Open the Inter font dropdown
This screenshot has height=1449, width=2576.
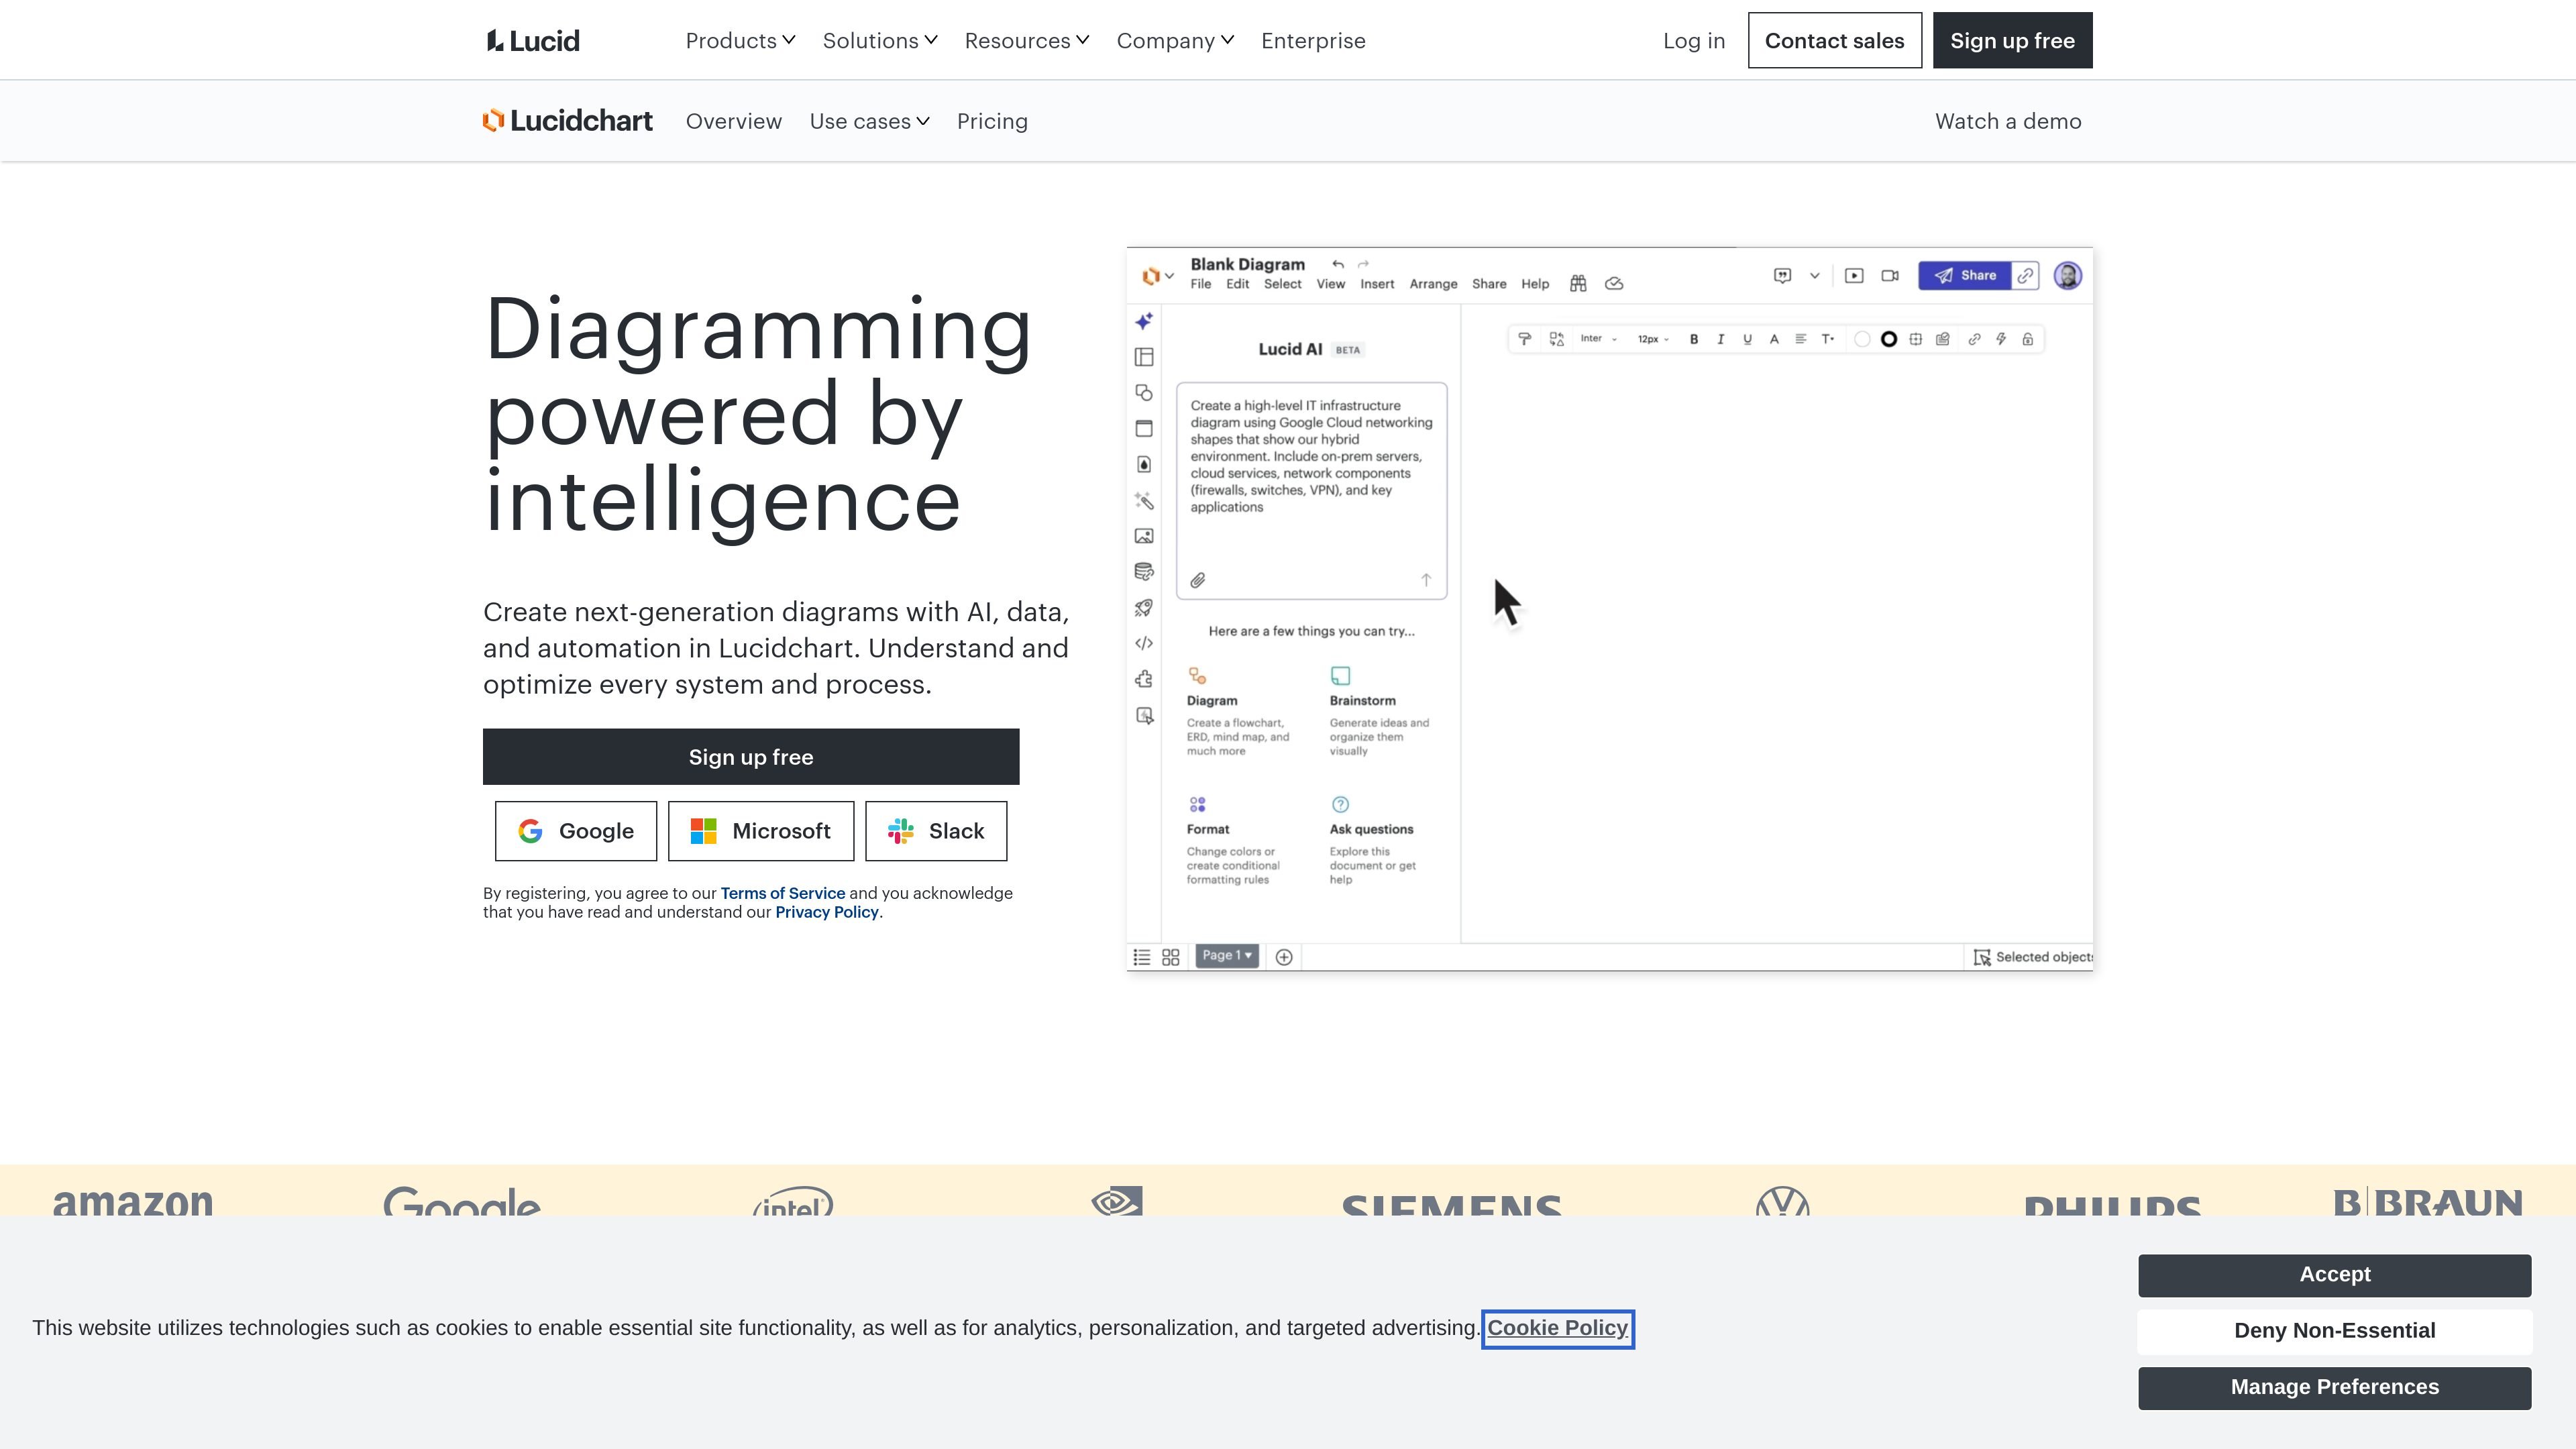pos(1598,339)
